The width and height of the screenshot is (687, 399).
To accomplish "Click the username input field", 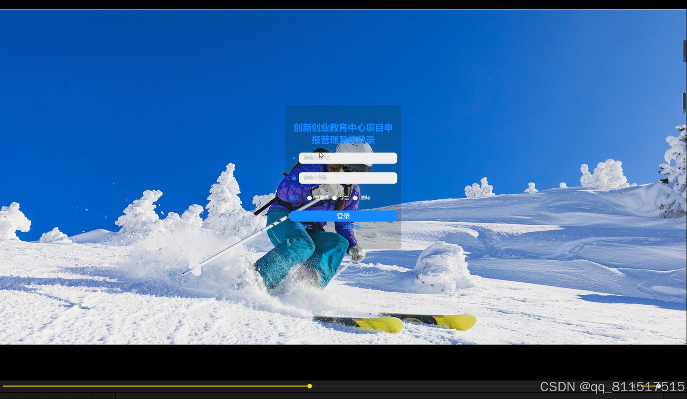I will point(348,158).
